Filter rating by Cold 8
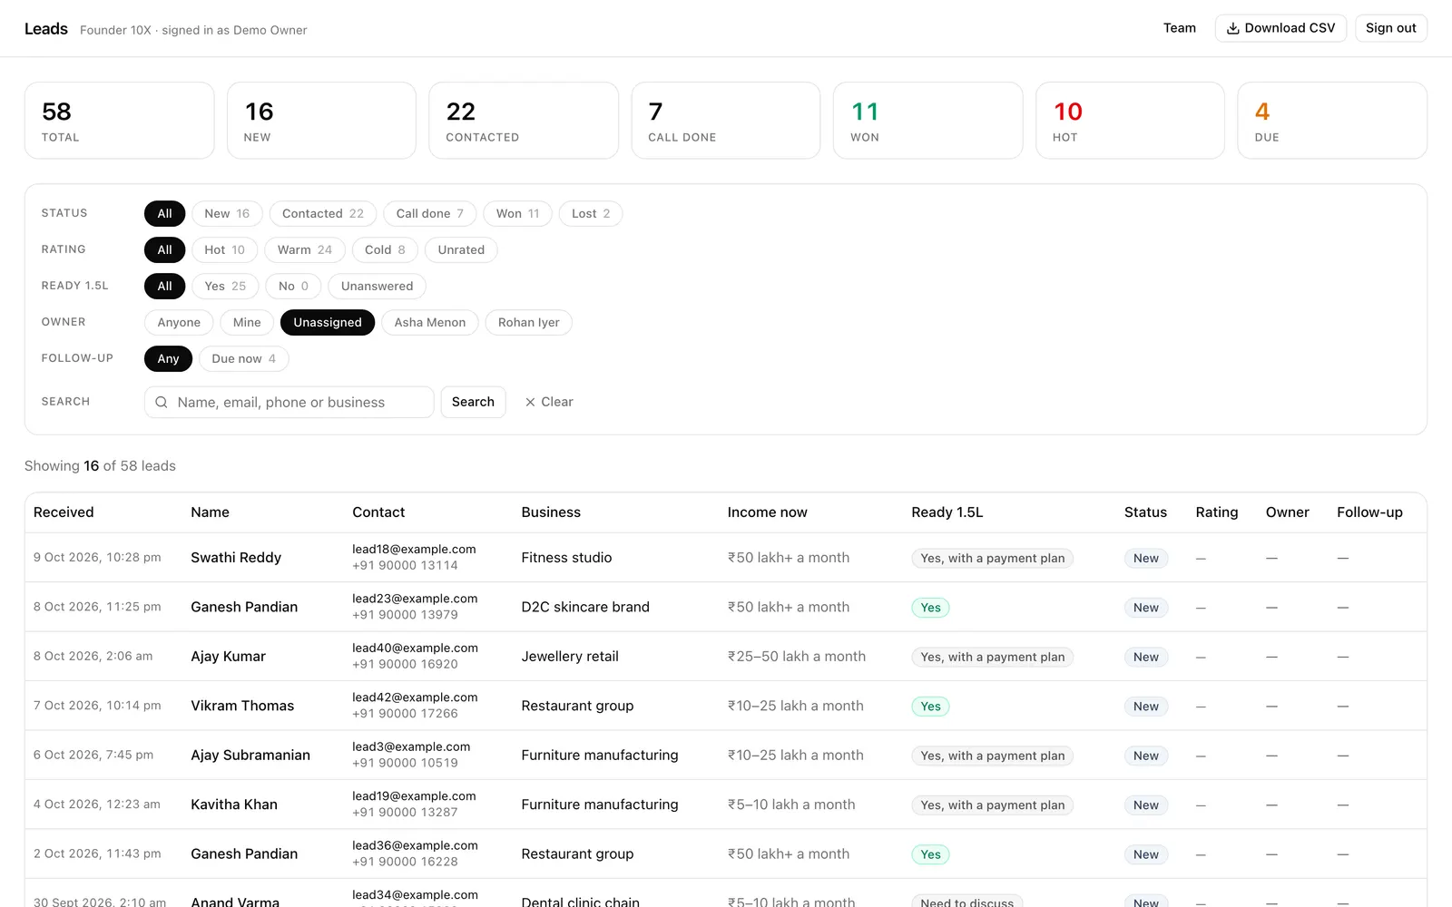 coord(385,249)
